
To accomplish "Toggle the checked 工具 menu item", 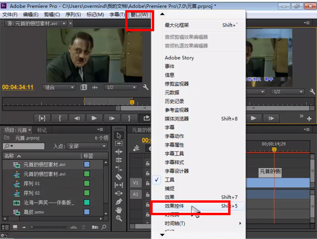I will click(198, 180).
